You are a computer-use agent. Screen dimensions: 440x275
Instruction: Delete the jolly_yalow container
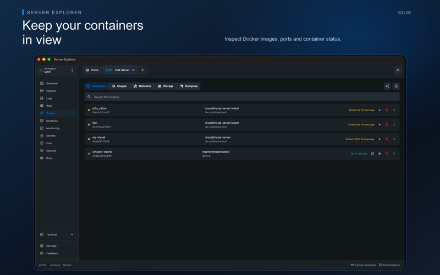click(x=387, y=111)
